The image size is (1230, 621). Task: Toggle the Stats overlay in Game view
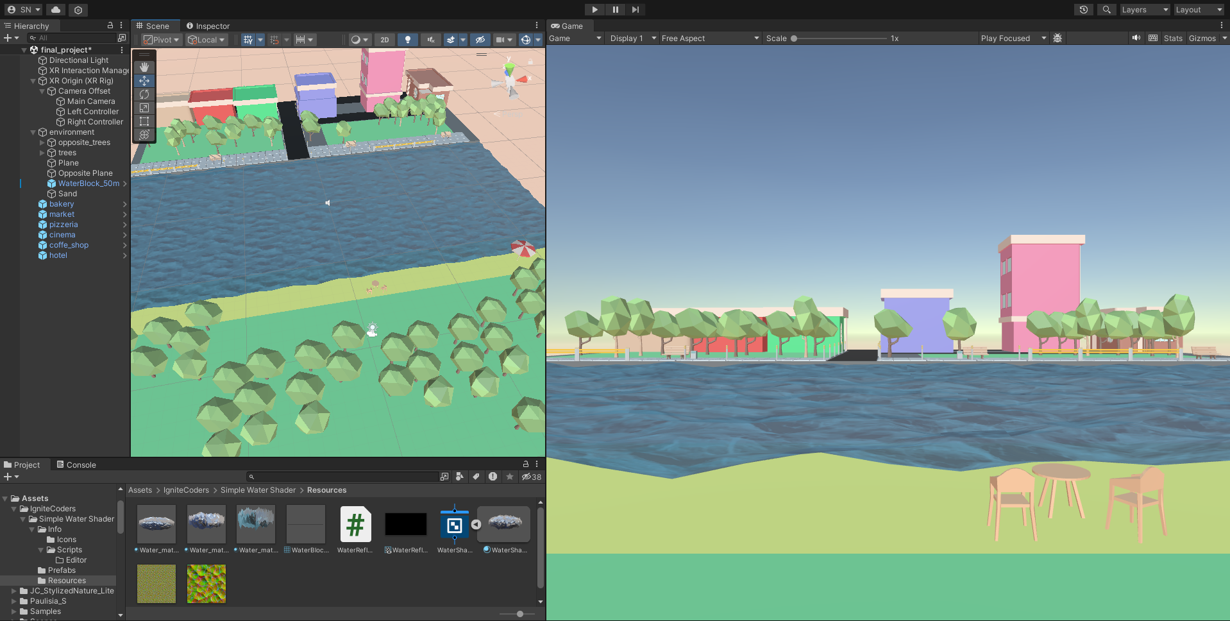tap(1173, 38)
